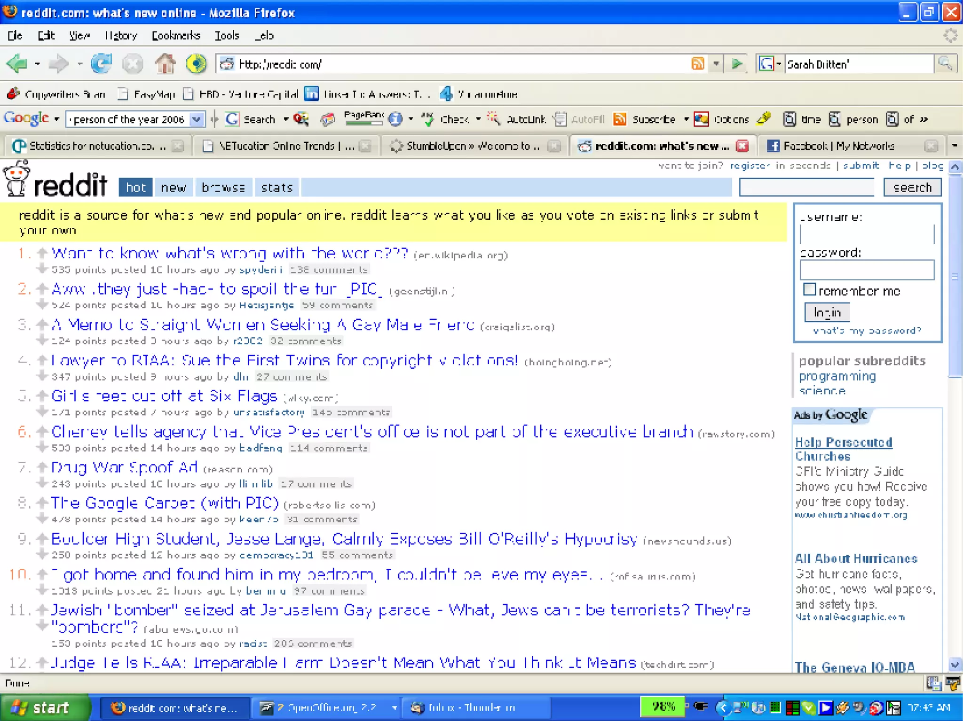This screenshot has width=963, height=721.
Task: Click the reddit login button
Action: (827, 312)
